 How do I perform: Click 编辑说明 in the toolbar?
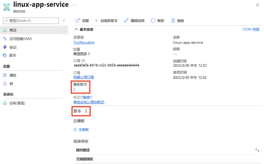134,21
